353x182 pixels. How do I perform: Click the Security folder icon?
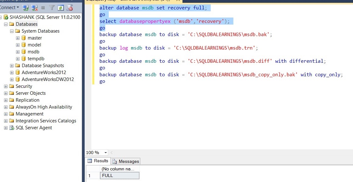click(11, 86)
